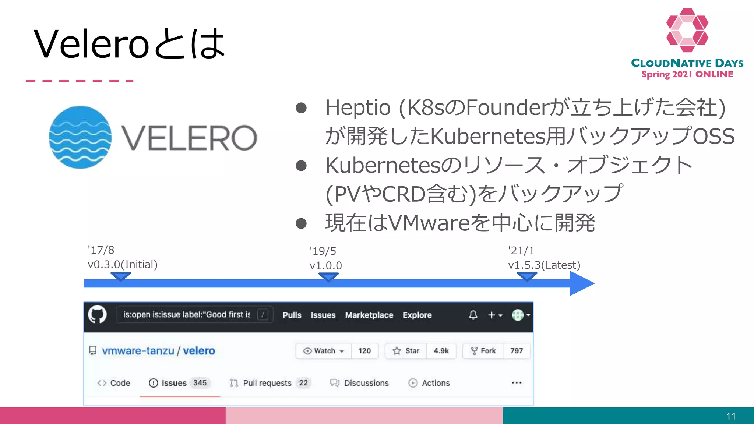Screen dimensions: 754x424
Task: Click the "現在はVMwareを中心に開発" bullet
Action: pos(460,223)
